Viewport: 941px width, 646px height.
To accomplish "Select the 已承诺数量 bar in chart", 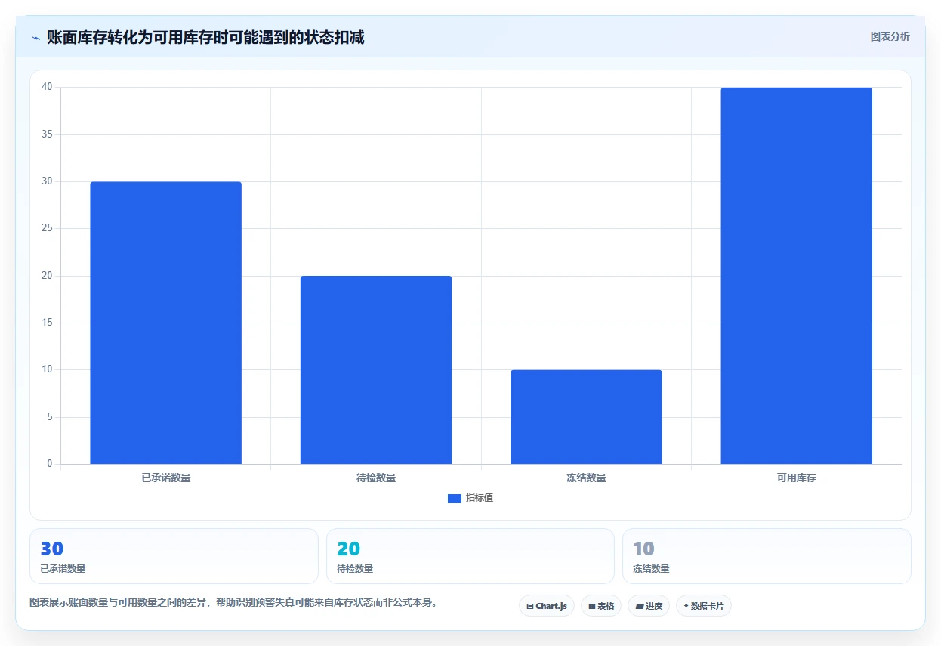I will pyautogui.click(x=166, y=323).
